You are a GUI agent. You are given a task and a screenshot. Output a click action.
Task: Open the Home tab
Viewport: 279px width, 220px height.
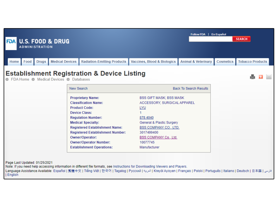pyautogui.click(x=14, y=62)
